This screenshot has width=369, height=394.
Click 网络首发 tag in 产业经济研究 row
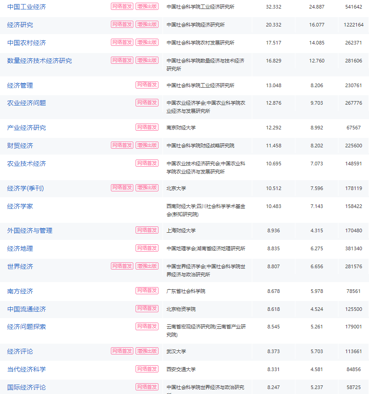[x=147, y=128]
